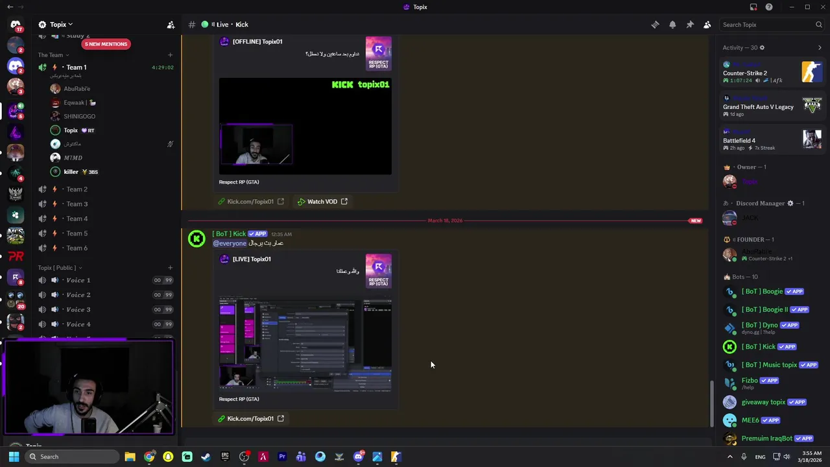This screenshot has width=830, height=467.
Task: Select user SHINIGOGO in Team 1
Action: click(x=79, y=116)
